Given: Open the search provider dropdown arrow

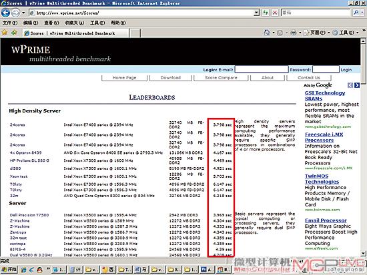Looking at the screenshot, I should (x=362, y=13).
